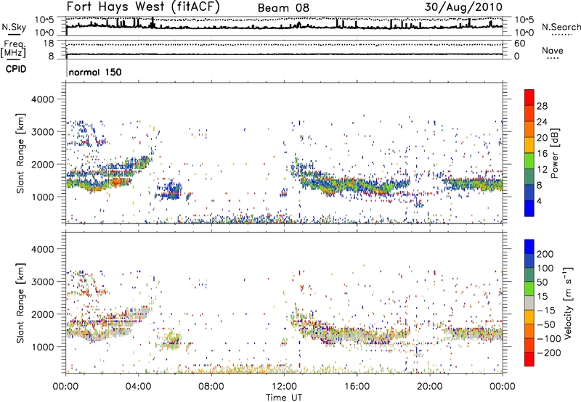Select the "4" label on the power colorbar
The image size is (581, 402).
539,201
